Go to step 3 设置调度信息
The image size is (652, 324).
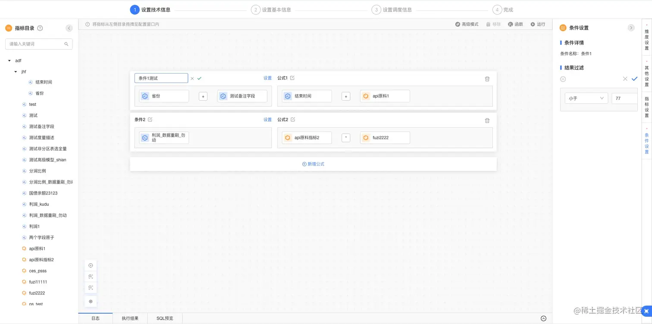[392, 9]
